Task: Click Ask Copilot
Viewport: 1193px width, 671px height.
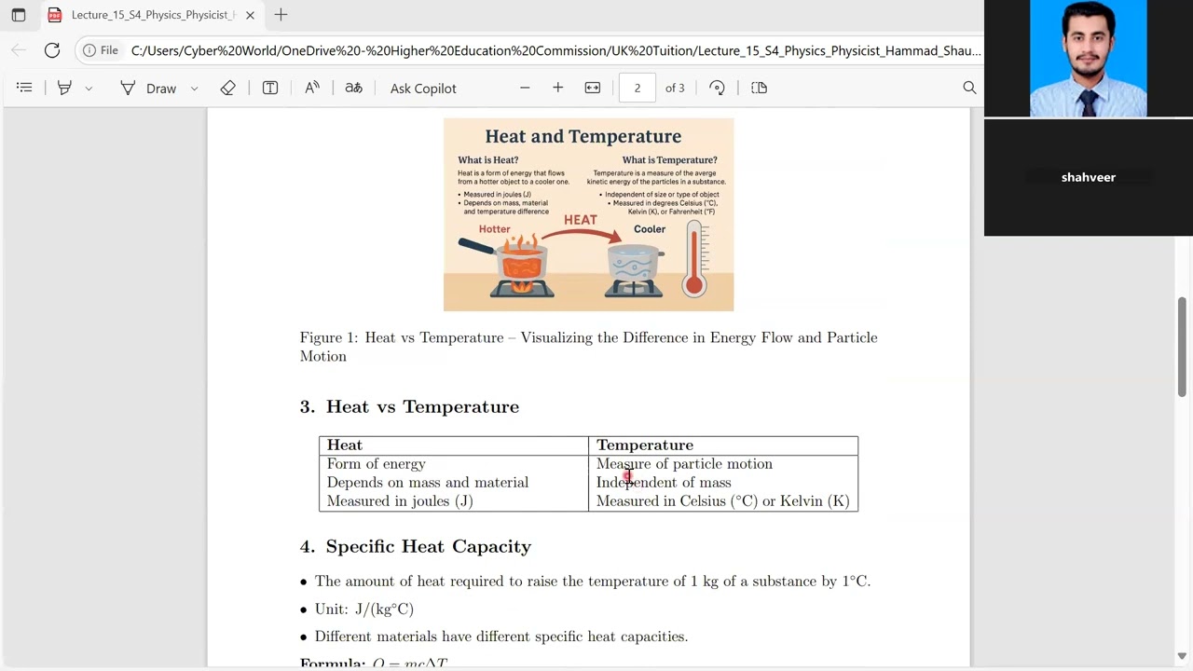Action: coord(423,88)
